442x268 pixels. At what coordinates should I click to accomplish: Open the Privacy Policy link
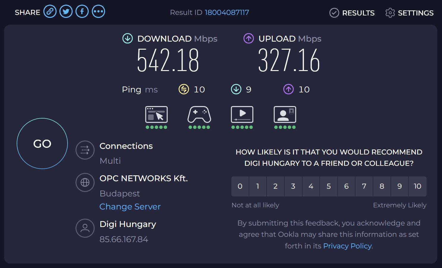(x=347, y=246)
